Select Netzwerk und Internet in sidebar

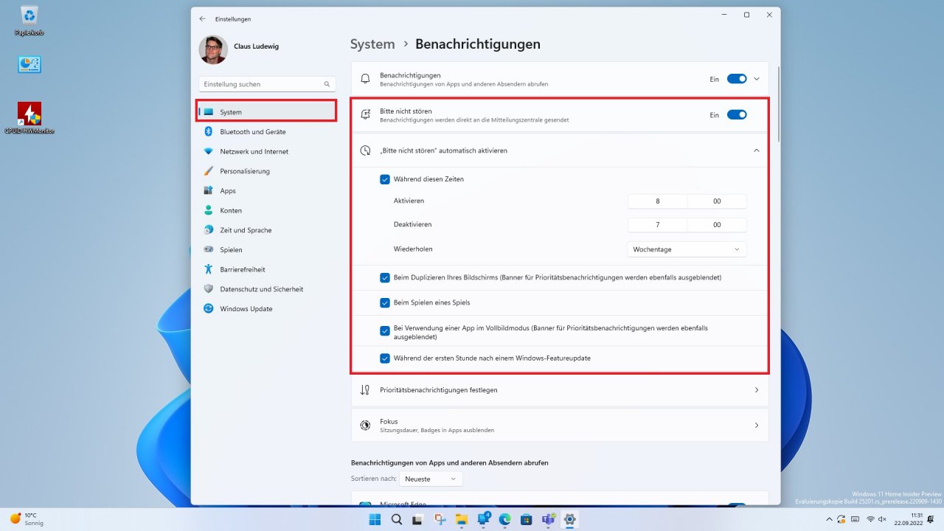[x=266, y=151]
